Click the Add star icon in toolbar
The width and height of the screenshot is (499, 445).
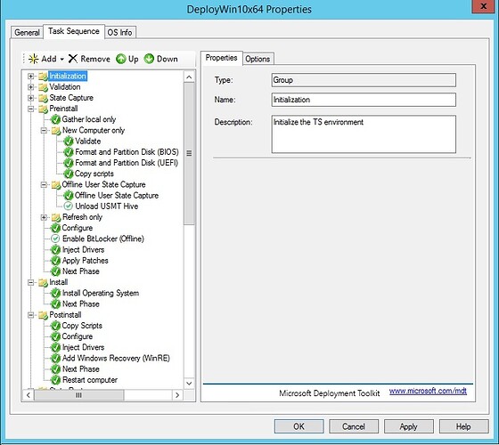click(x=34, y=59)
